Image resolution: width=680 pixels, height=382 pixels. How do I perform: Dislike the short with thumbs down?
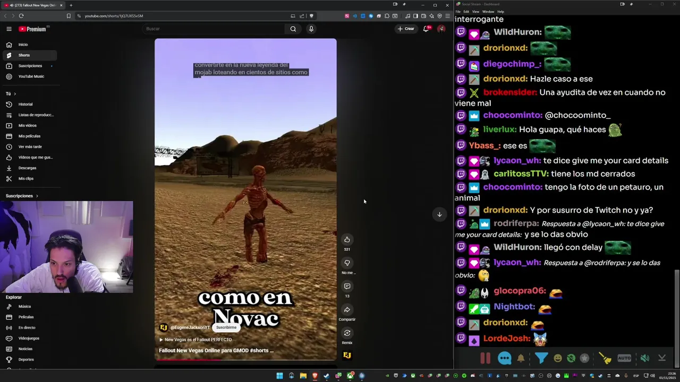click(x=347, y=263)
